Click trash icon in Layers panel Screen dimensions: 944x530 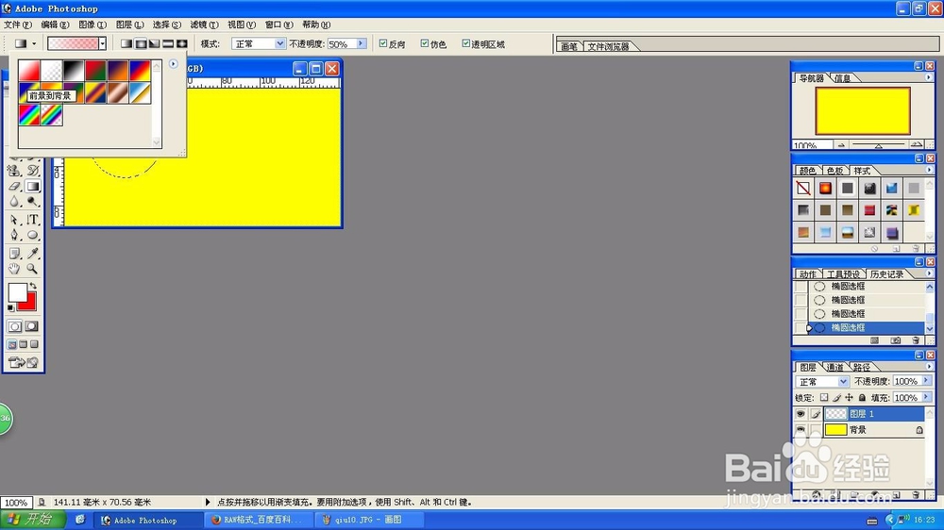[916, 494]
